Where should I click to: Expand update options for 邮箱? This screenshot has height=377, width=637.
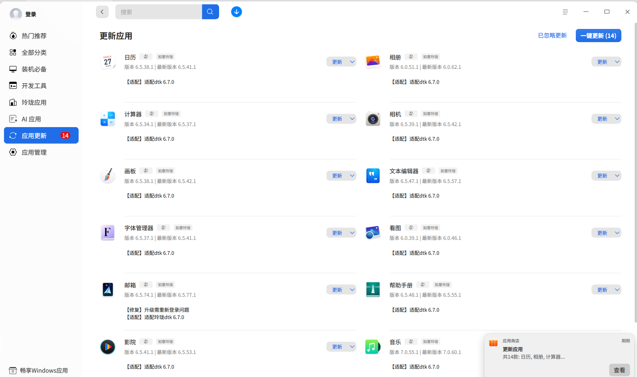(x=352, y=289)
